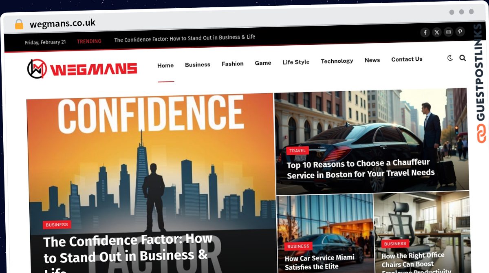Viewport: 489px width, 273px height.
Task: Open the Game menu
Action: (x=263, y=63)
